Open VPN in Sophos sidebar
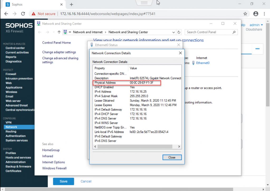This screenshot has height=191, width=270. (8, 122)
